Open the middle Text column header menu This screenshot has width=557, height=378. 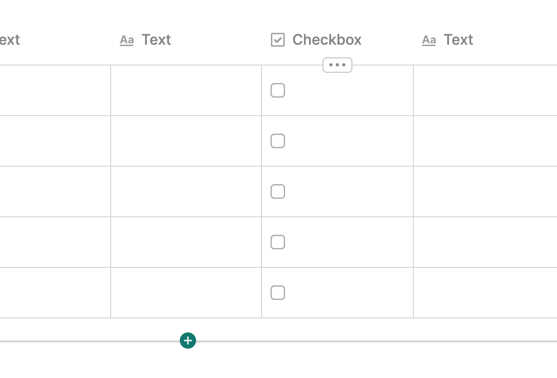tap(156, 40)
